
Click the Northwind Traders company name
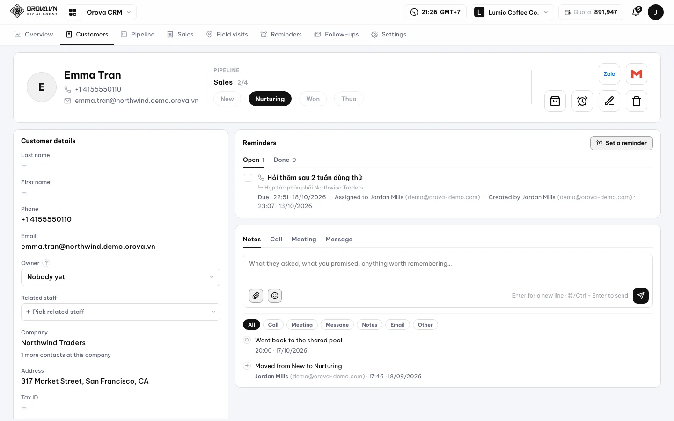[53, 343]
